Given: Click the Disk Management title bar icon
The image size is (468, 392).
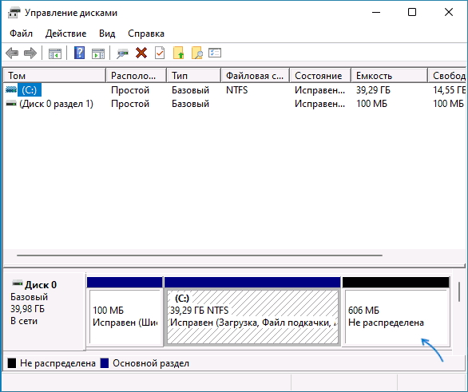Looking at the screenshot, I should pos(14,13).
